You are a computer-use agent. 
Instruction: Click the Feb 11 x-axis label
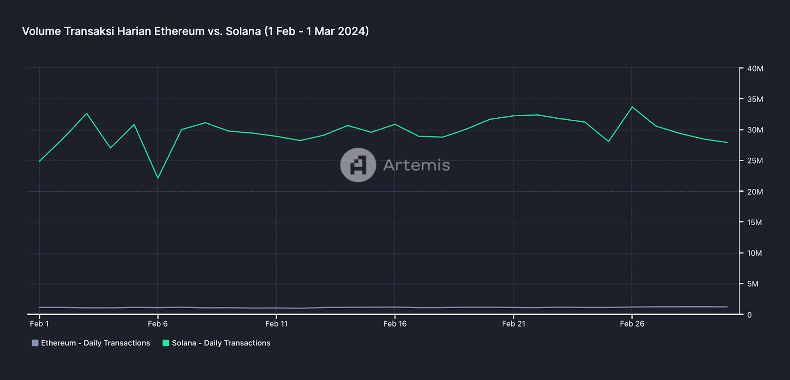coord(276,324)
